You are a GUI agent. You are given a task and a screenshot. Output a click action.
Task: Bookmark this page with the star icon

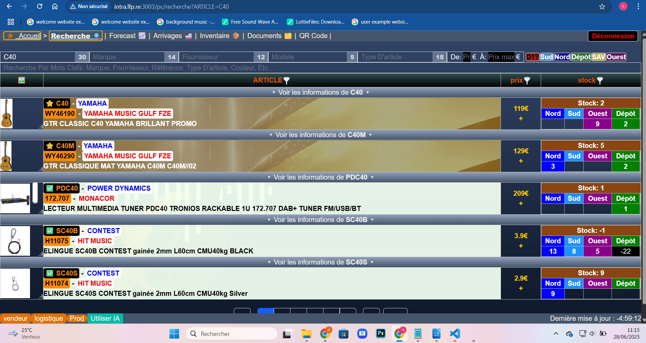pyautogui.click(x=602, y=7)
